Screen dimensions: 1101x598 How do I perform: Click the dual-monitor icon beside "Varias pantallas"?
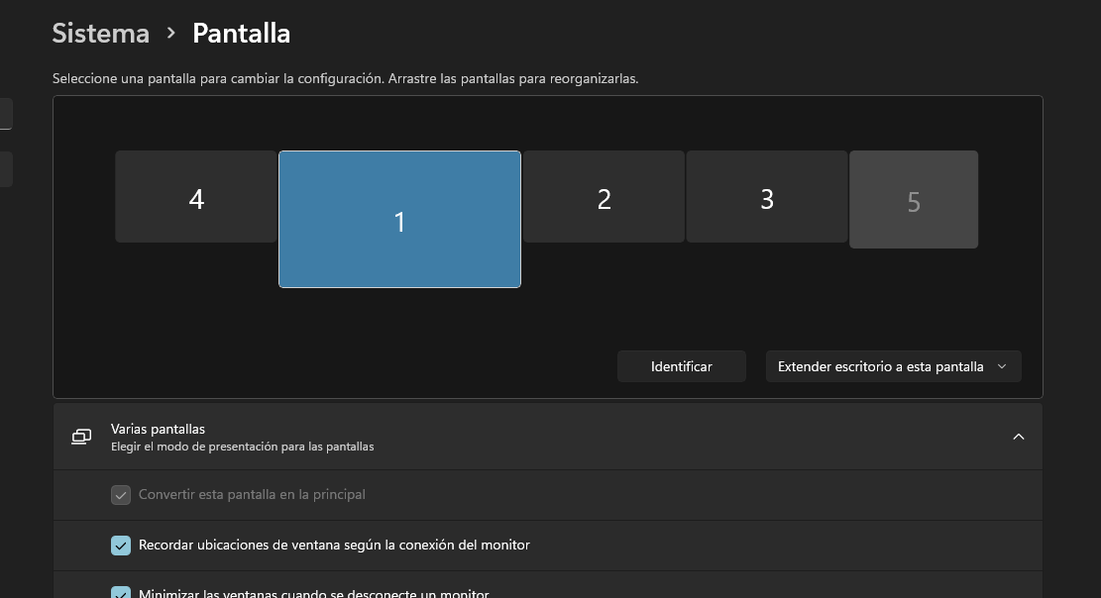click(80, 437)
